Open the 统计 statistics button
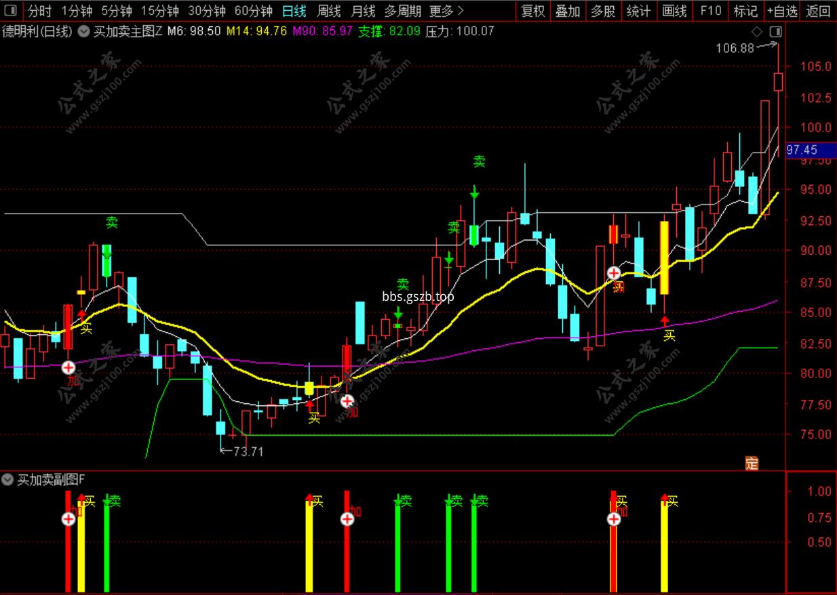 [638, 11]
